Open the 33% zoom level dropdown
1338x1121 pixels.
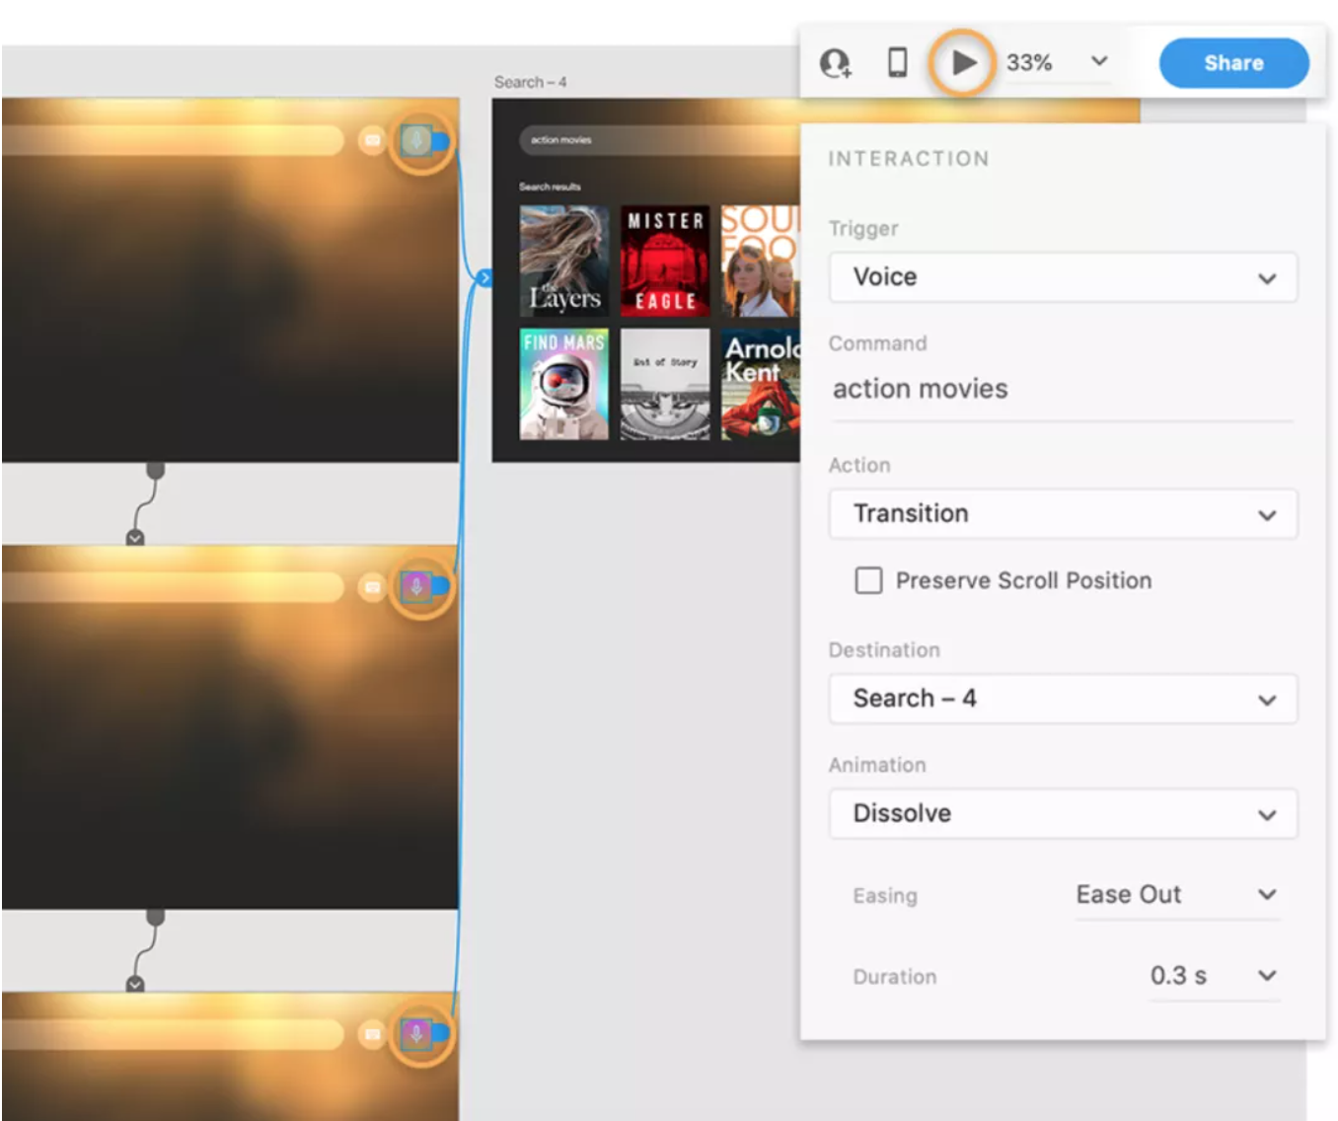pos(1057,62)
